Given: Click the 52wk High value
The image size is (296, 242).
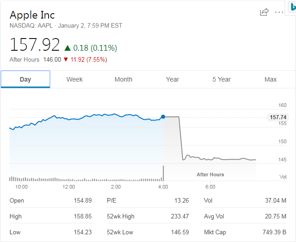Looking at the screenshot, I should coord(180,217).
